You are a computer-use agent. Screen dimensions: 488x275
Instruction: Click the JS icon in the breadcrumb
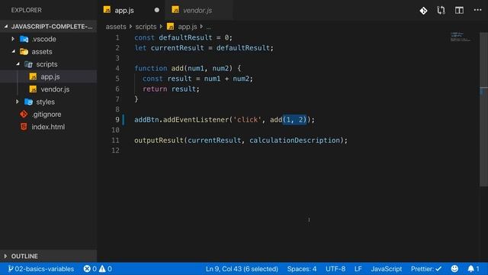point(170,27)
